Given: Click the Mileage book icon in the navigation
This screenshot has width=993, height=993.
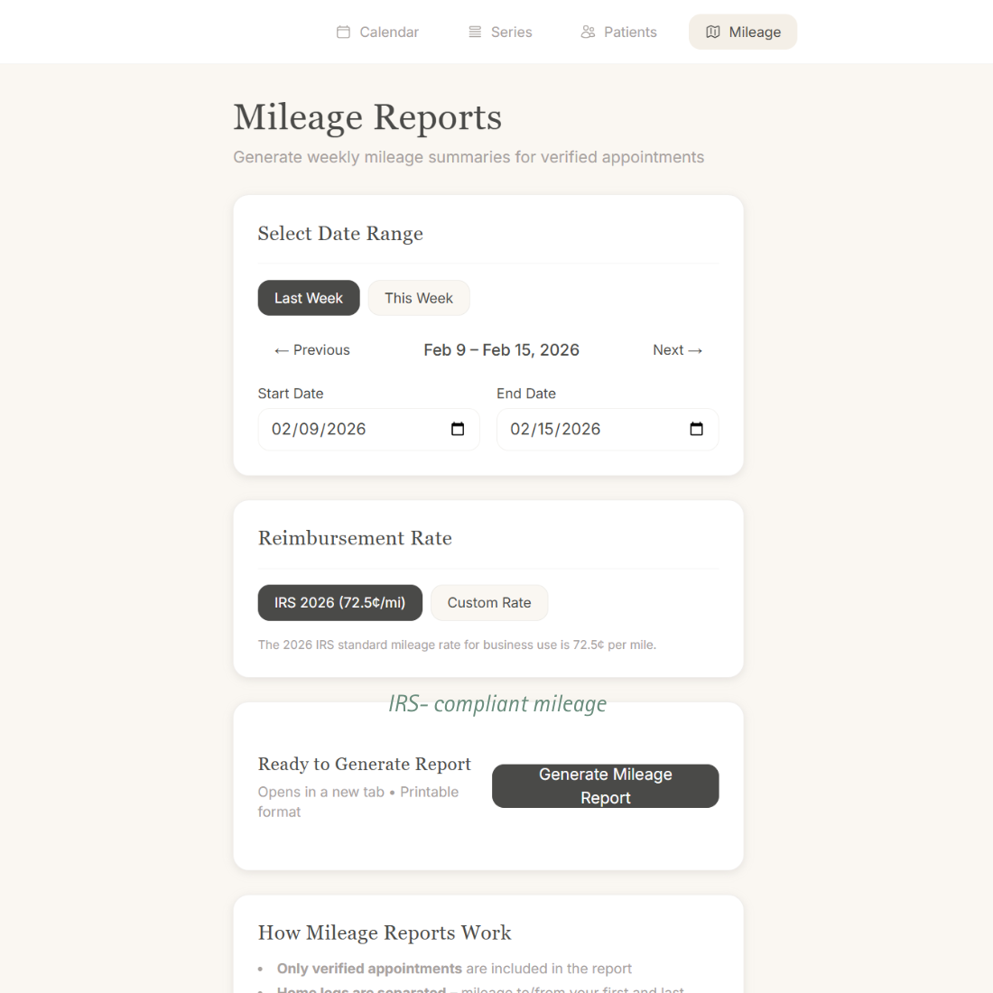Looking at the screenshot, I should click(x=713, y=32).
